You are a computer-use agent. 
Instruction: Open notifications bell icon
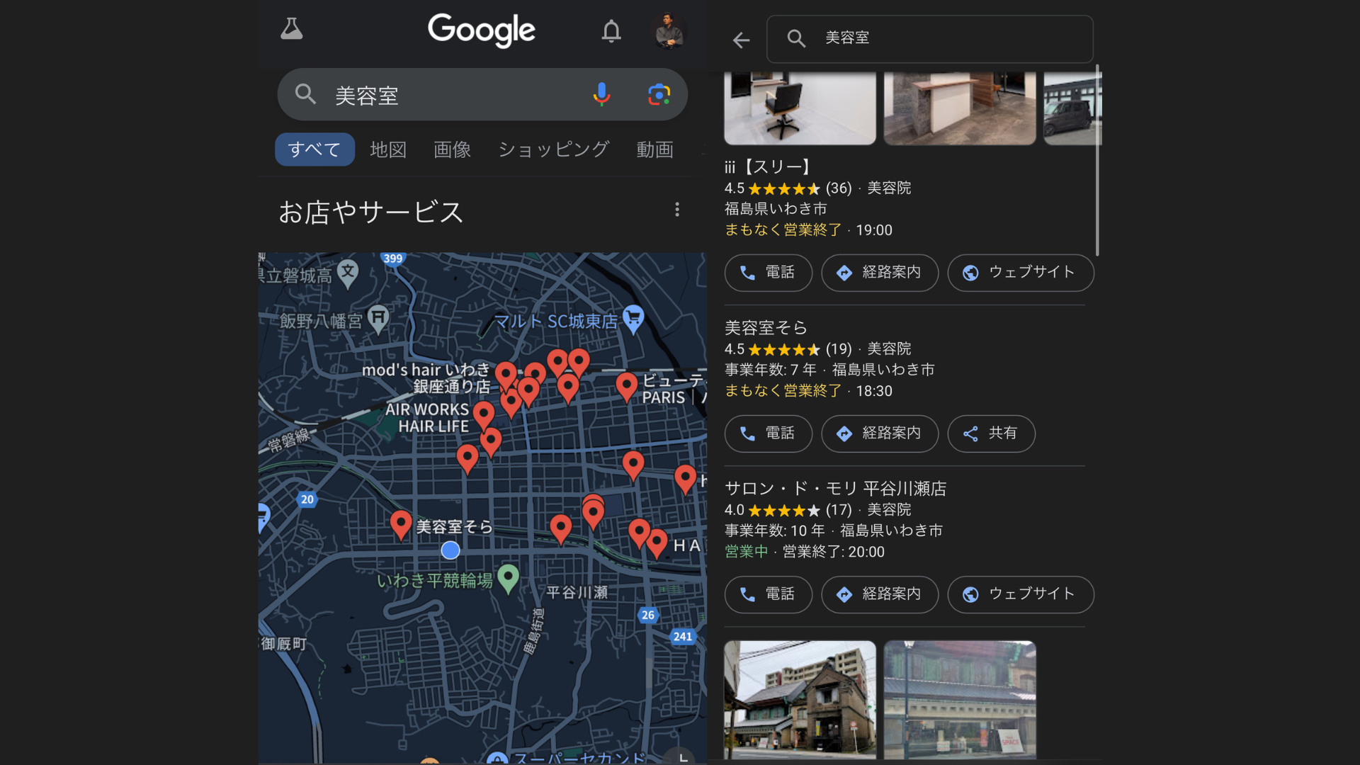611,31
